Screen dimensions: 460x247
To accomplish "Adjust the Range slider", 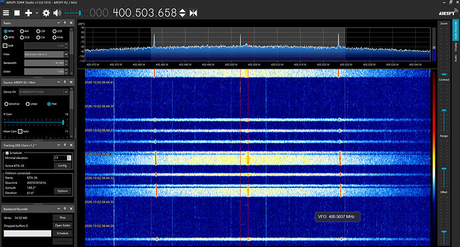I will point(444,164).
